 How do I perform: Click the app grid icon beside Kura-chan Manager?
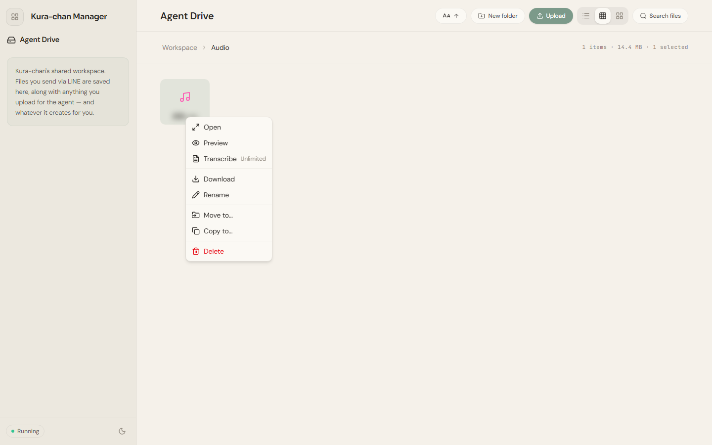pos(15,17)
